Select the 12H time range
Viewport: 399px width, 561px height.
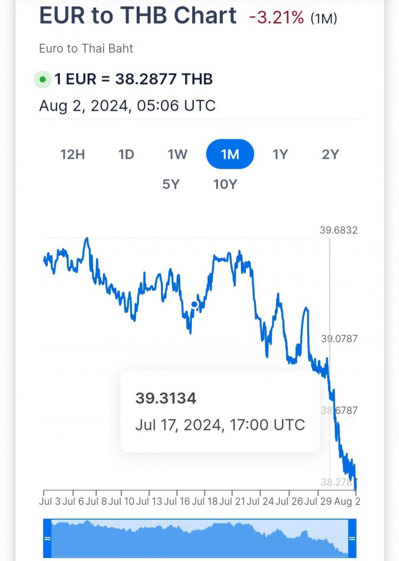73,154
